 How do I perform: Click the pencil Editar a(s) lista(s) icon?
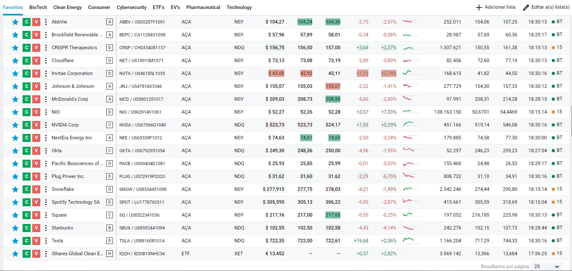coord(526,7)
